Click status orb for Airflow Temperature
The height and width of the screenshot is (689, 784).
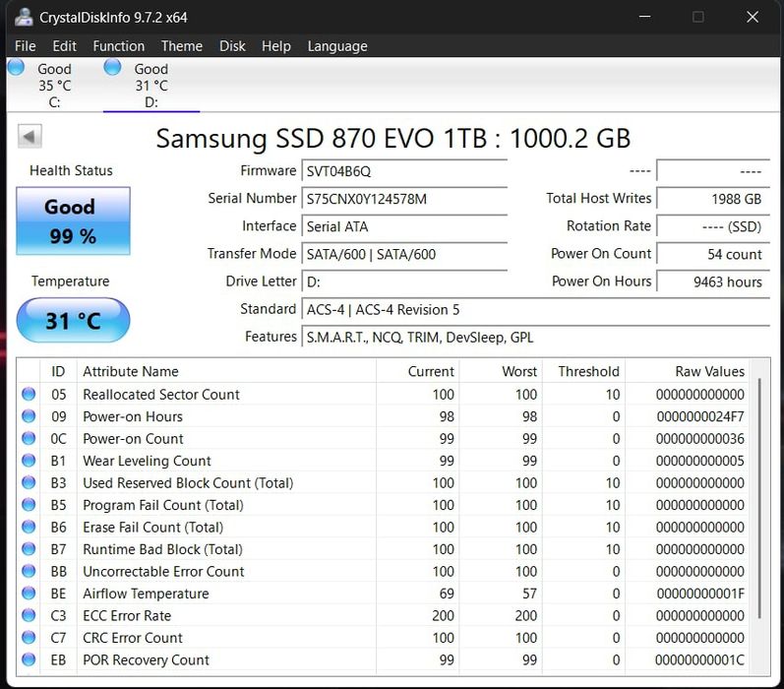pos(29,593)
